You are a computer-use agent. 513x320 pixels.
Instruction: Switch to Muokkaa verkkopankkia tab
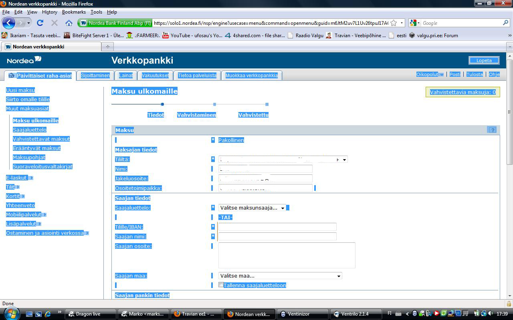click(252, 75)
